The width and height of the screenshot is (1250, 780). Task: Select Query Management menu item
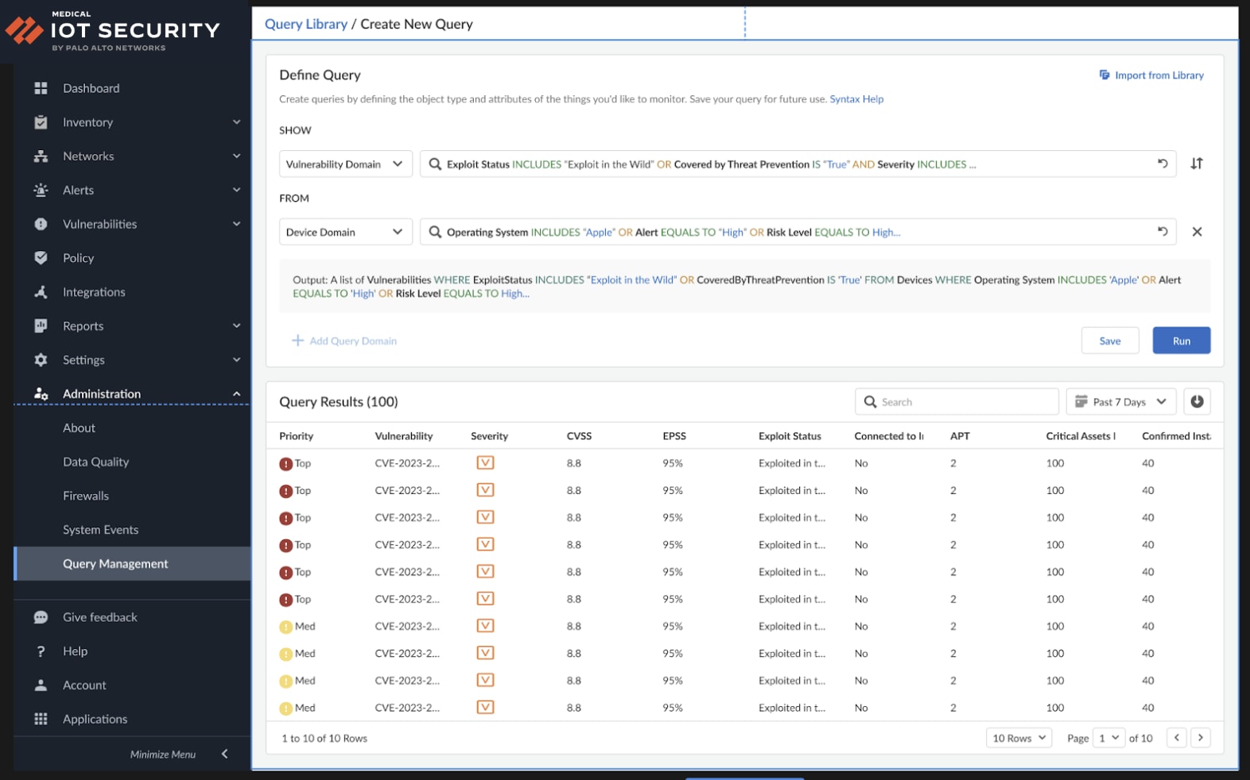coord(132,564)
